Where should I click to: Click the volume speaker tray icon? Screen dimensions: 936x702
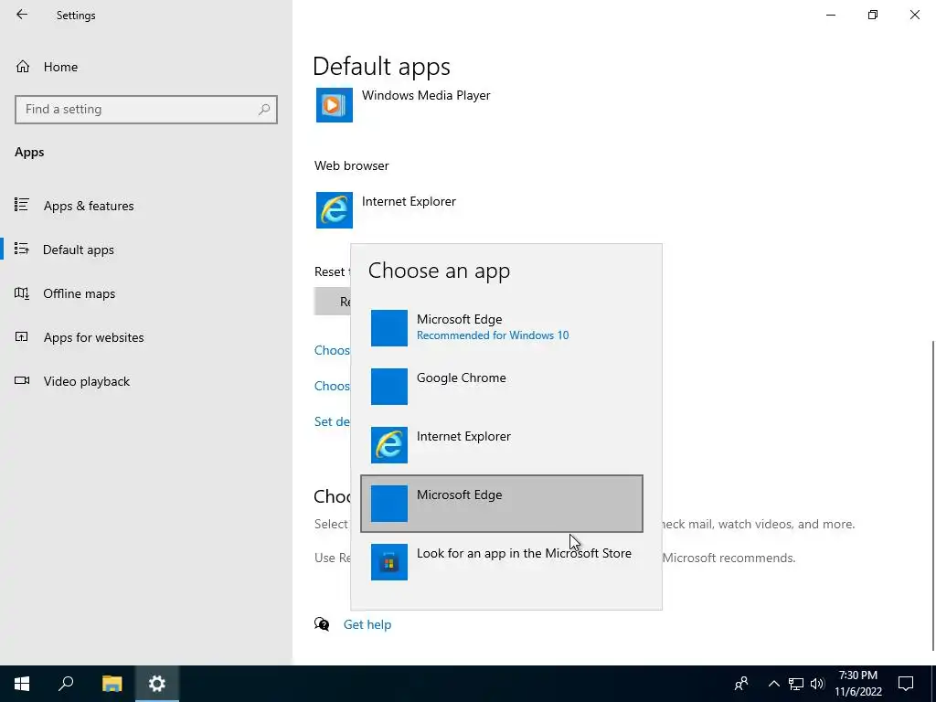pyautogui.click(x=817, y=684)
